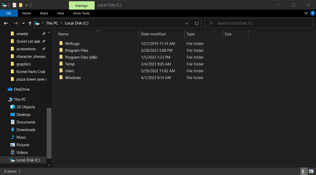This screenshot has width=316, height=175.
Task: Sort files by the Date modified column
Action: [x=153, y=34]
